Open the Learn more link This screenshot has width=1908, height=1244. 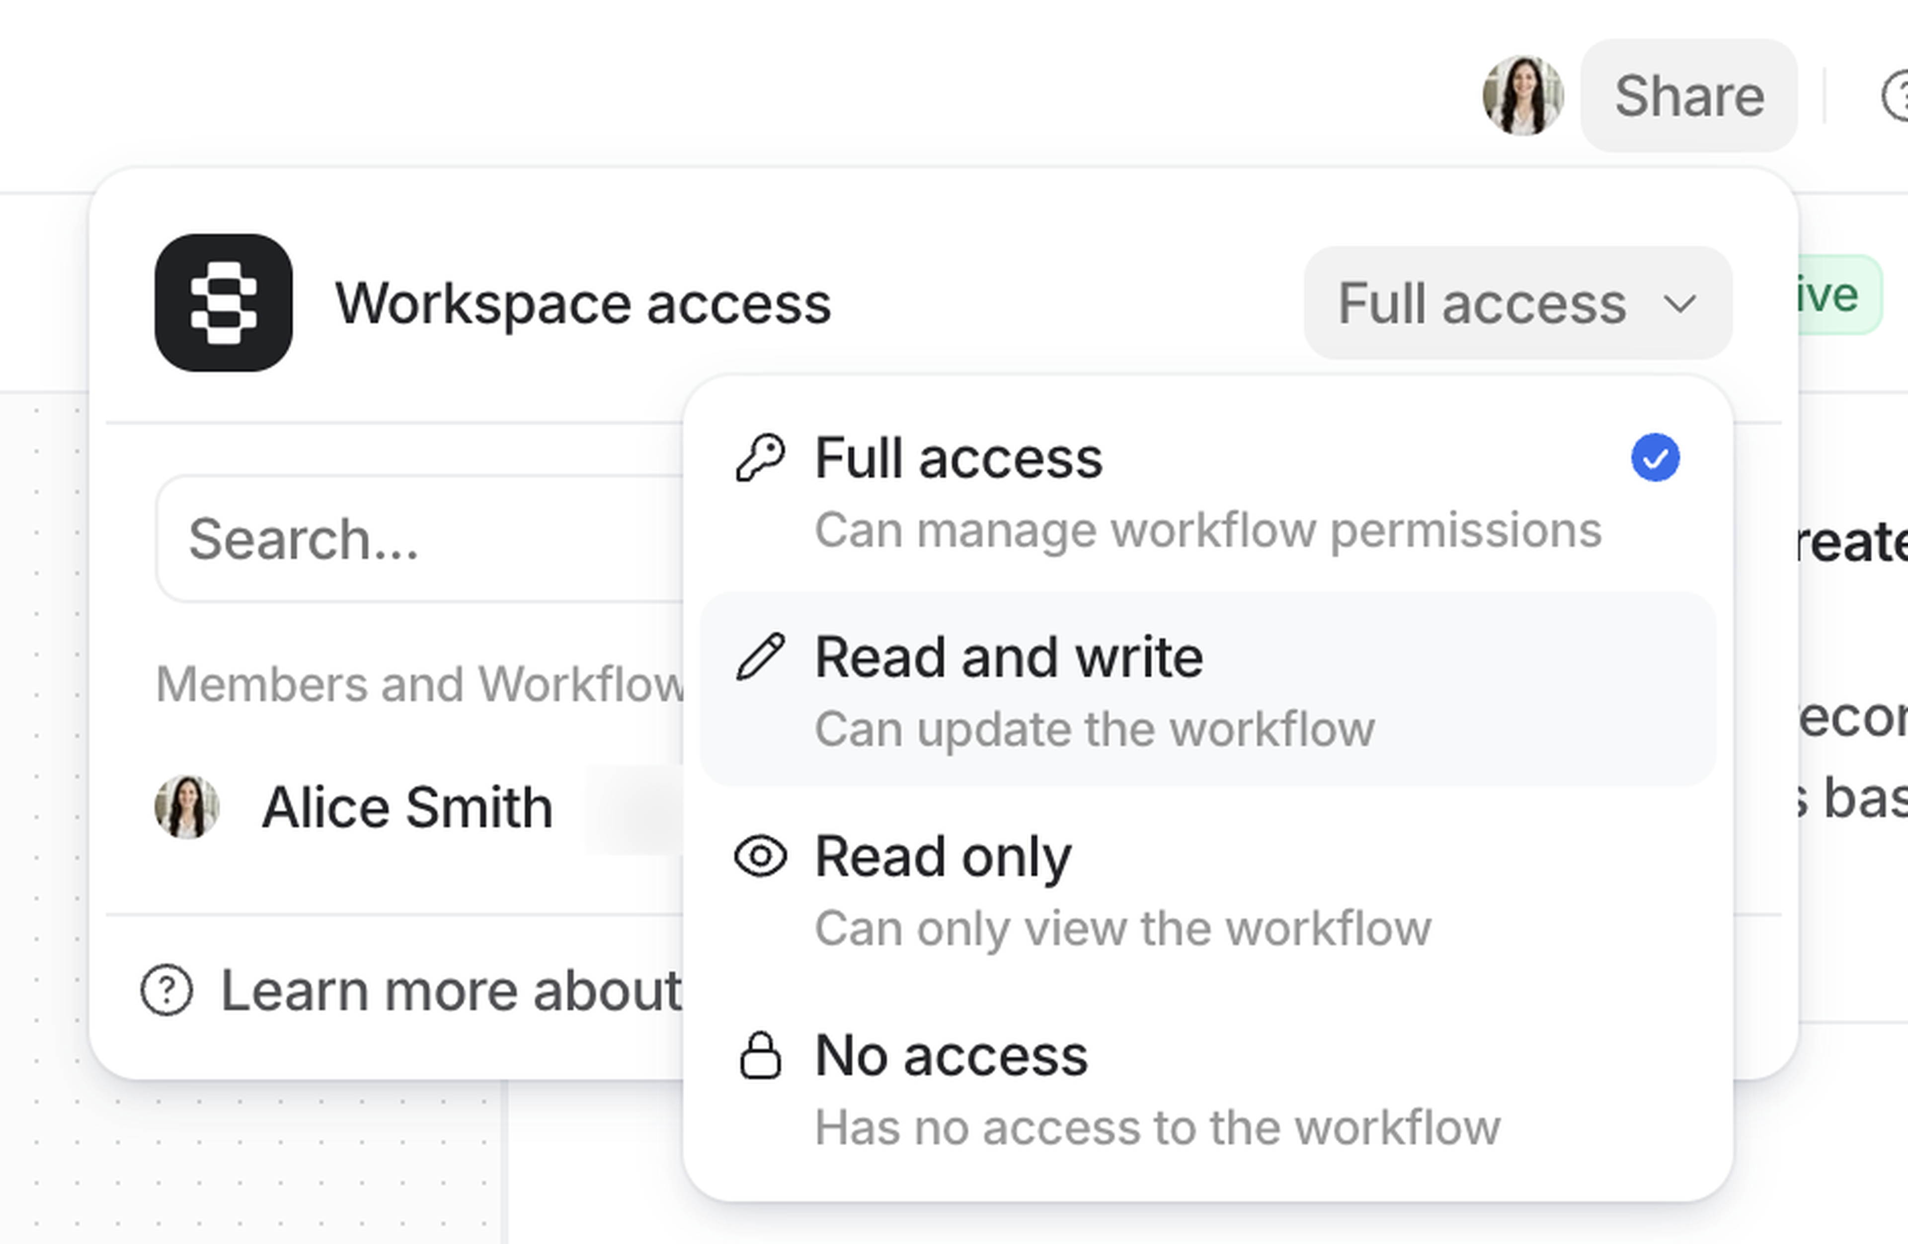449,991
